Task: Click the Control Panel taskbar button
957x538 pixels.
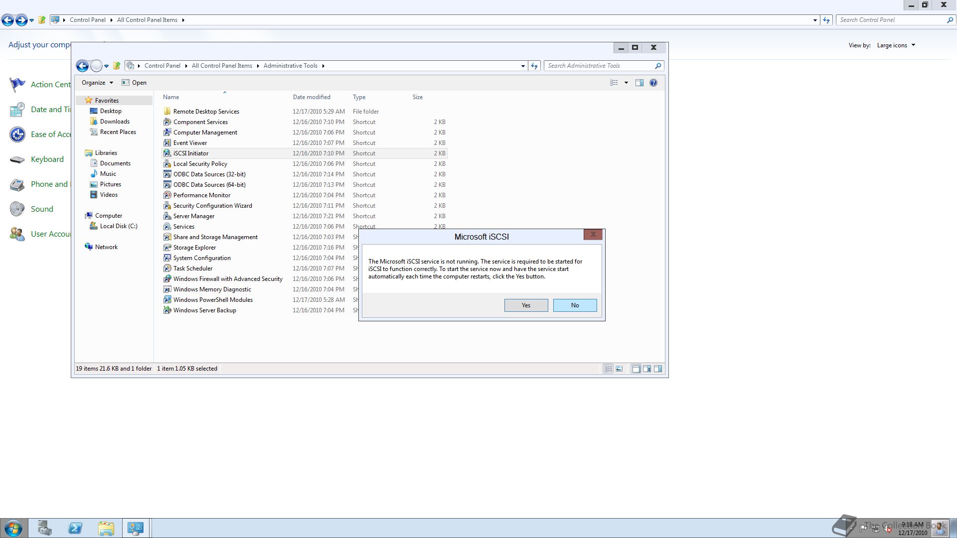Action: (136, 528)
